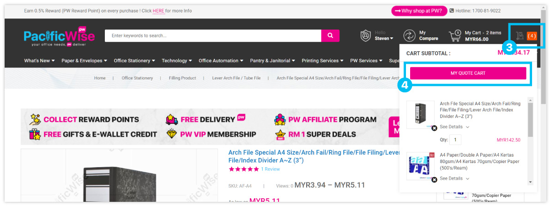Expand the Technology menu
This screenshot has width=551, height=206.
[x=177, y=61]
